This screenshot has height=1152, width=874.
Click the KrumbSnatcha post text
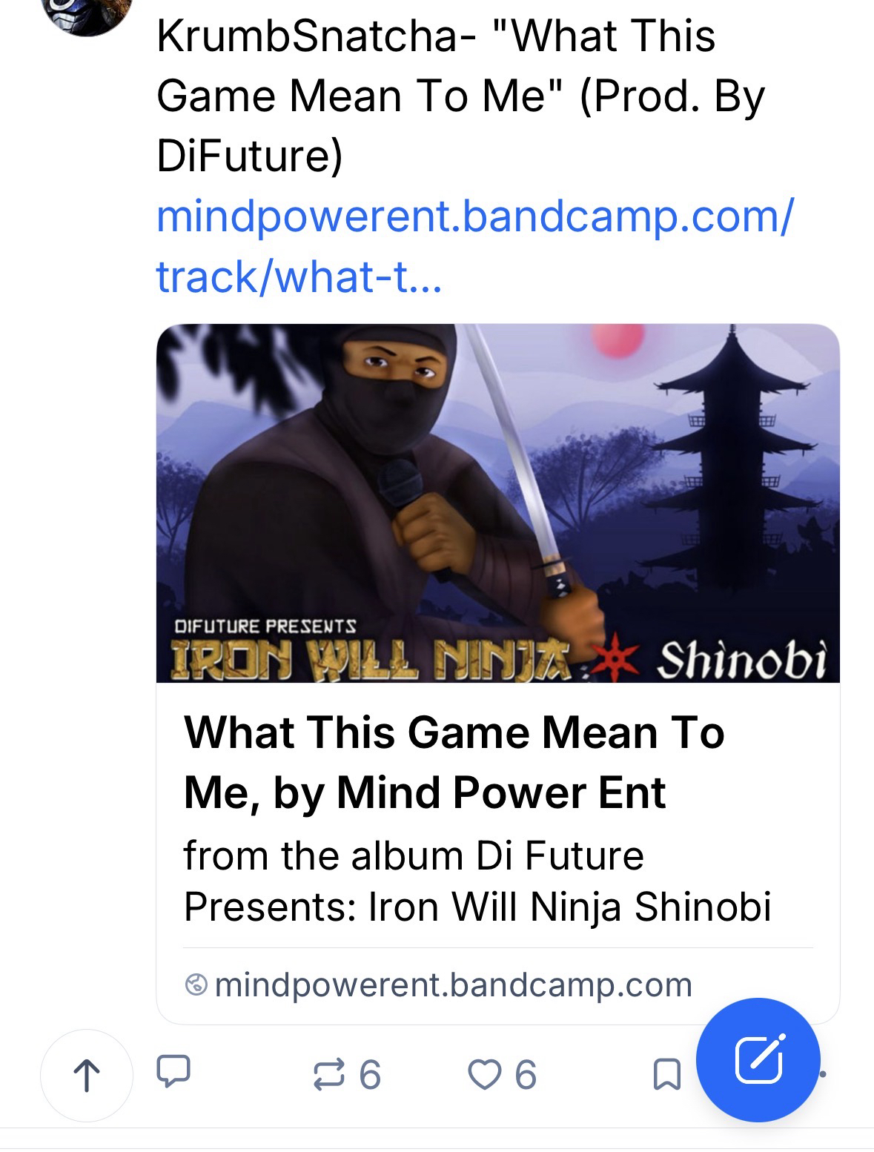(x=460, y=96)
